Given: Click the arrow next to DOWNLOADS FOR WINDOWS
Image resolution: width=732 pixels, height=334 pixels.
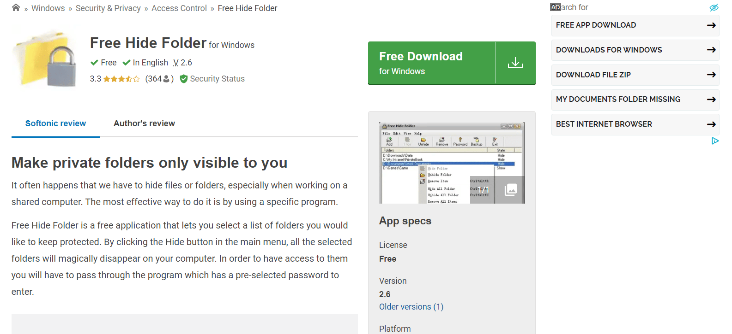Looking at the screenshot, I should [x=711, y=50].
